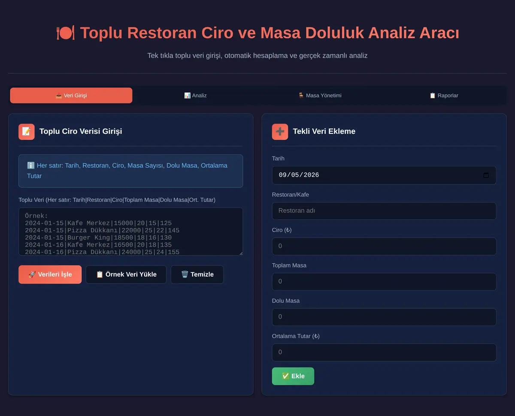Focus the Dolu Masa input field
Screen dimensions: 515x416
[384, 317]
